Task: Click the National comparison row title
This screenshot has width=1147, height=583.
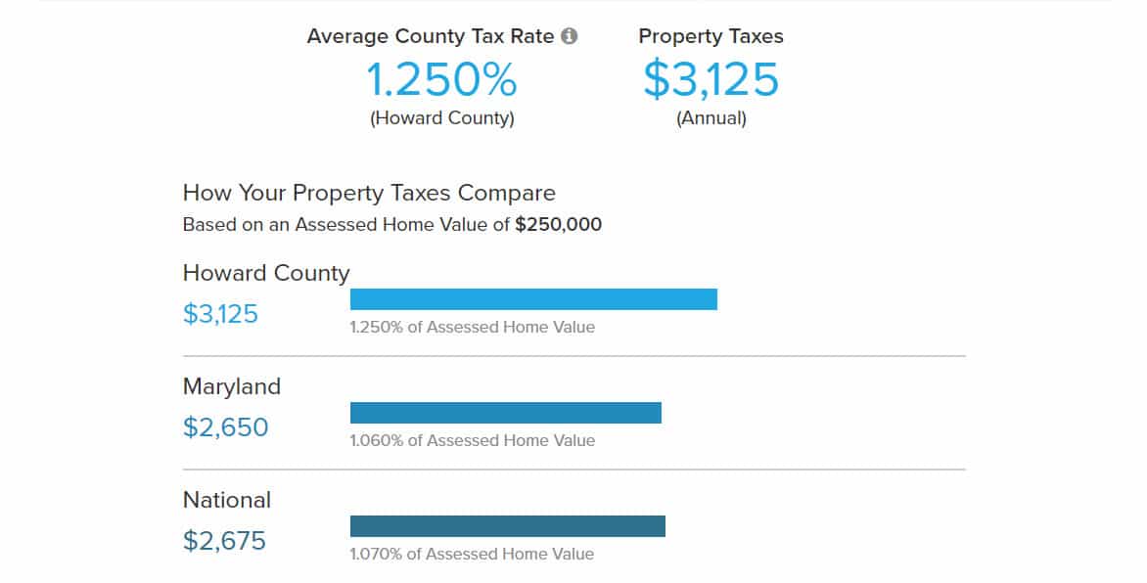Action: click(227, 500)
